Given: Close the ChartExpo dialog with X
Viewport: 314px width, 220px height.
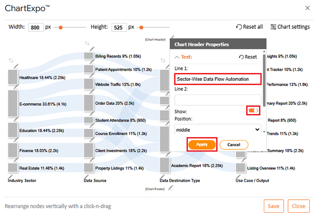Looking at the screenshot, I should [307, 8].
